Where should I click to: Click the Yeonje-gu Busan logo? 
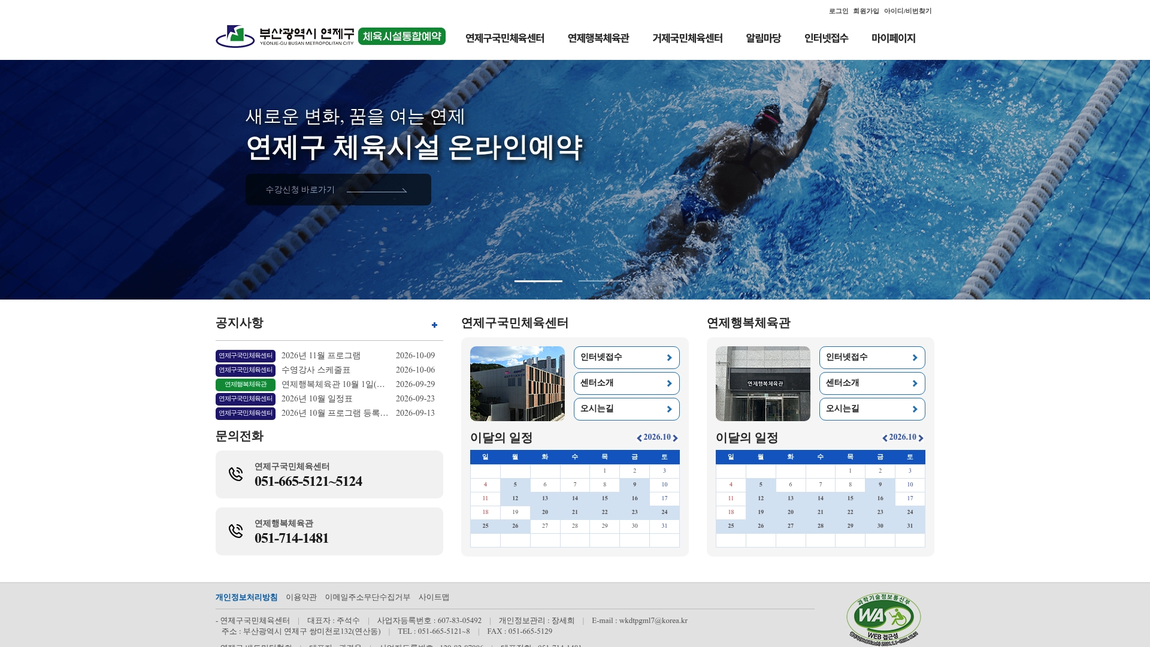285,37
